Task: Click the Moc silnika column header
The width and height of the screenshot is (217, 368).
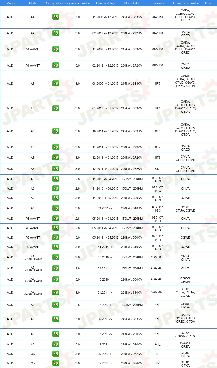Action: pyautogui.click(x=132, y=3)
